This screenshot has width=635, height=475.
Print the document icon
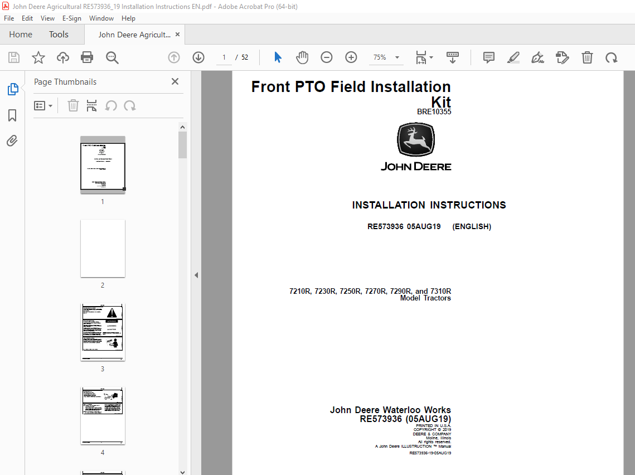(87, 57)
